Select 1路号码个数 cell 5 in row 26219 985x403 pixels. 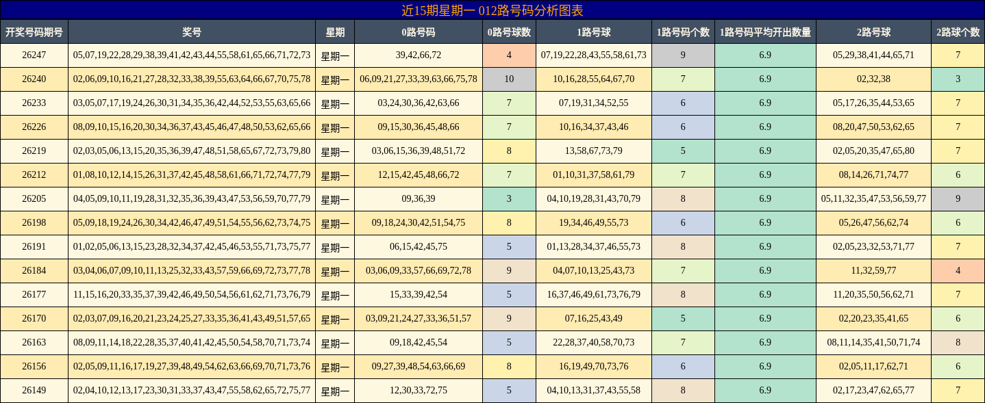(683, 151)
